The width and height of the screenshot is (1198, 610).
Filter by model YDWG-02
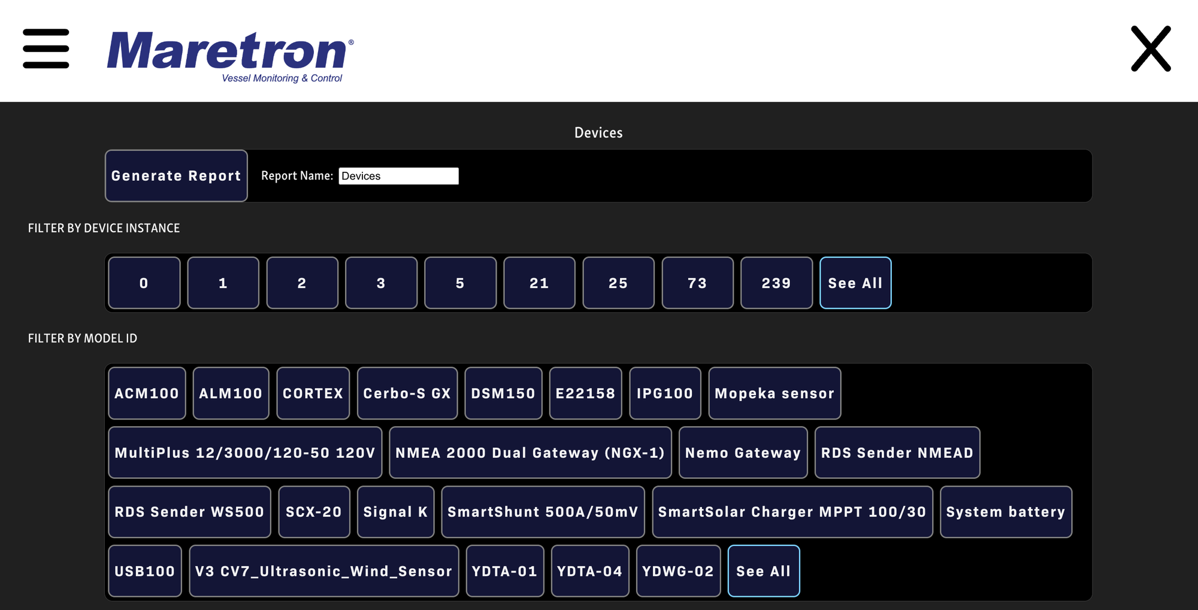point(679,571)
